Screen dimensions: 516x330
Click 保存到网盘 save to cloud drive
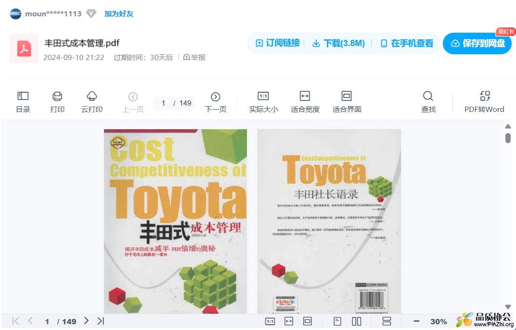tap(477, 43)
